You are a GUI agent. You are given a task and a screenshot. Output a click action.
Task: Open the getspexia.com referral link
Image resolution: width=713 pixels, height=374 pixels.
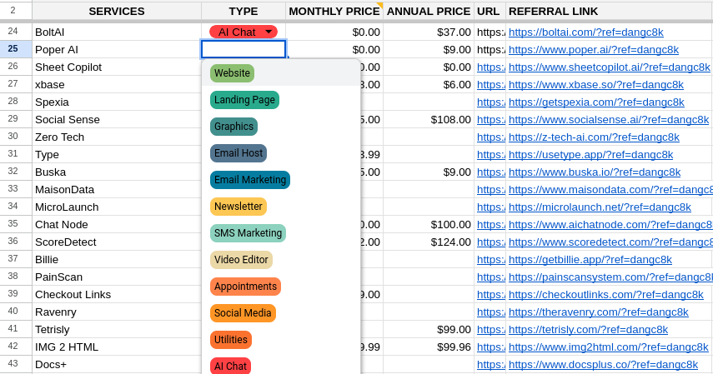coord(596,102)
